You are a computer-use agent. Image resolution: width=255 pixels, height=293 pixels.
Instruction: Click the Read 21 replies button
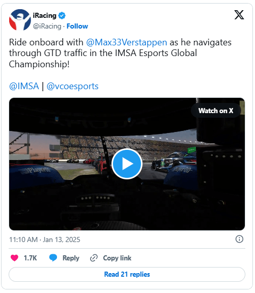pyautogui.click(x=127, y=274)
